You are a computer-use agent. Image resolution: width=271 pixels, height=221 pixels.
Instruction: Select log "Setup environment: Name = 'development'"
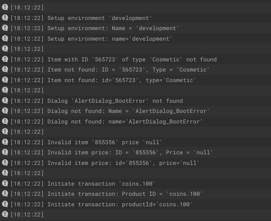click(x=135, y=28)
